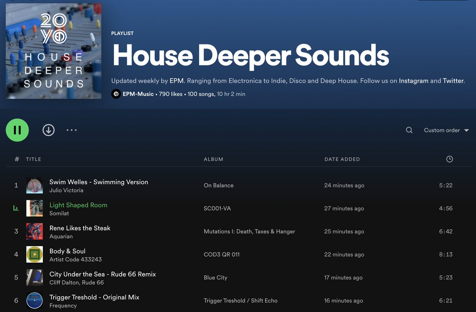
Task: Open artist Aquarian
Action: (61, 236)
